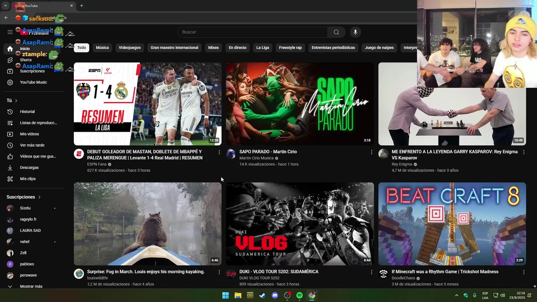
Task: Open Mis clips scissors icon
Action: click(x=10, y=179)
